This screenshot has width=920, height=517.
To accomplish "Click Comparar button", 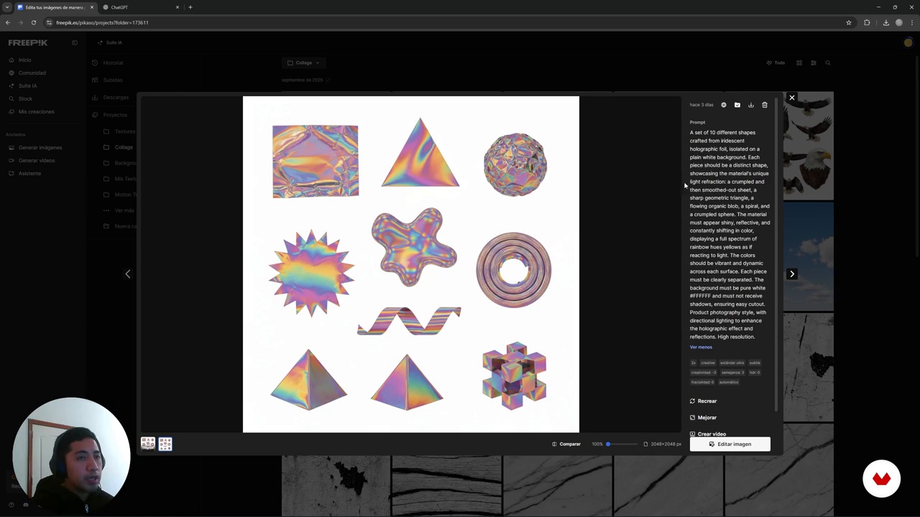I will point(566,444).
